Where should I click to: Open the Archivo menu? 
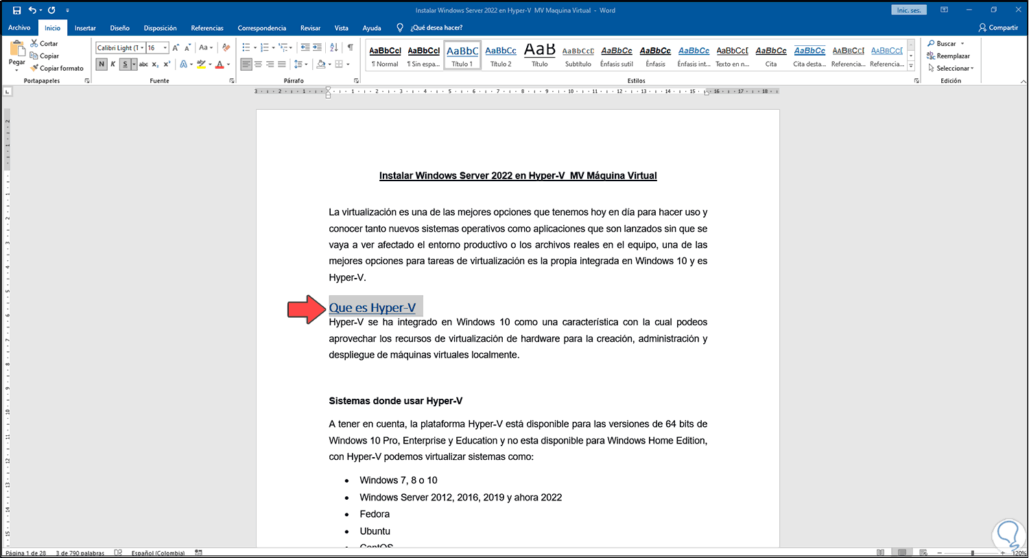pyautogui.click(x=19, y=27)
